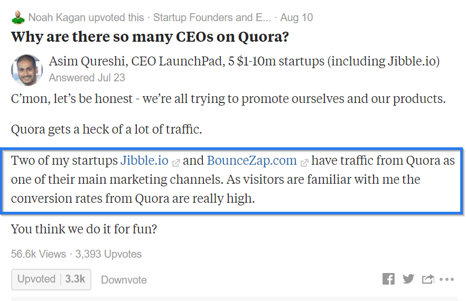Share this answer on Twitter

click(x=408, y=279)
